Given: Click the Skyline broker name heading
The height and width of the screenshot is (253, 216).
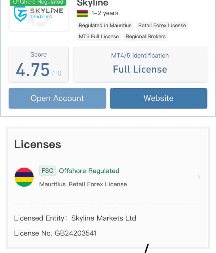Looking at the screenshot, I should point(92,3).
